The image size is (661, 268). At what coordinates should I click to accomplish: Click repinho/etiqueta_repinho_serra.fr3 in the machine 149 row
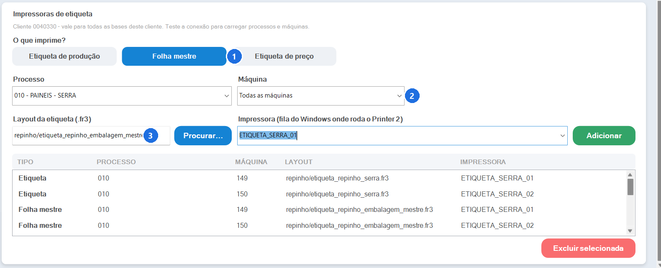pos(337,178)
